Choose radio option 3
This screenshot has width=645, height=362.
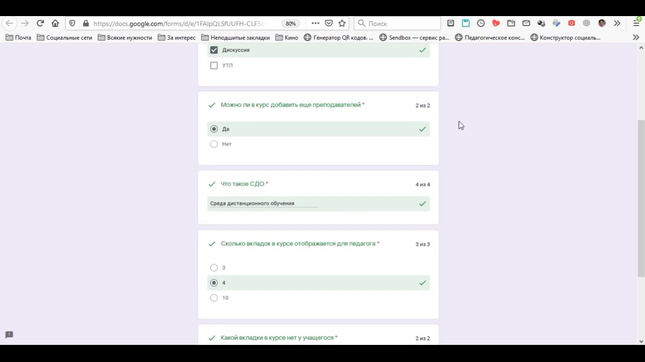click(214, 267)
